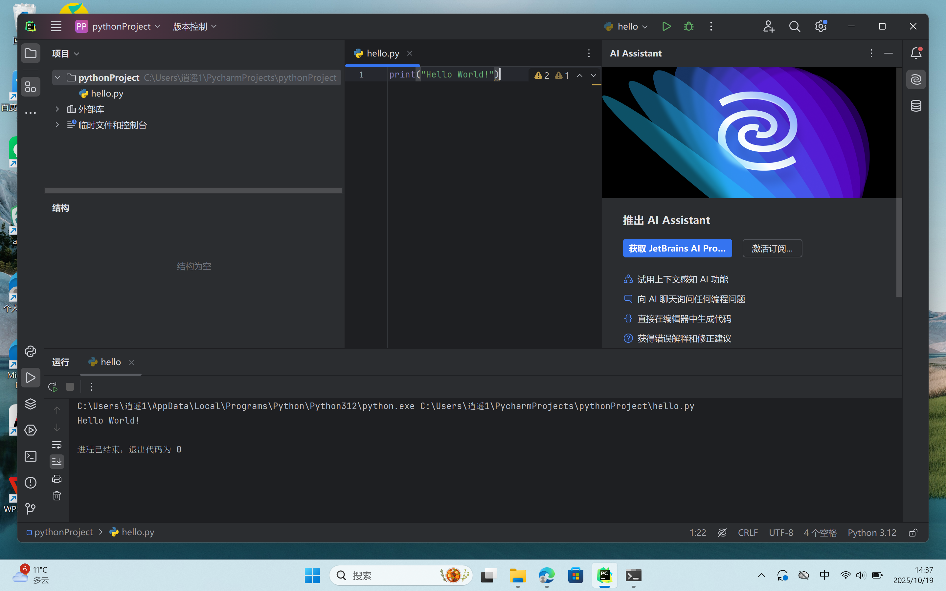Open the main hamburger menu
The width and height of the screenshot is (946, 591).
(x=56, y=26)
